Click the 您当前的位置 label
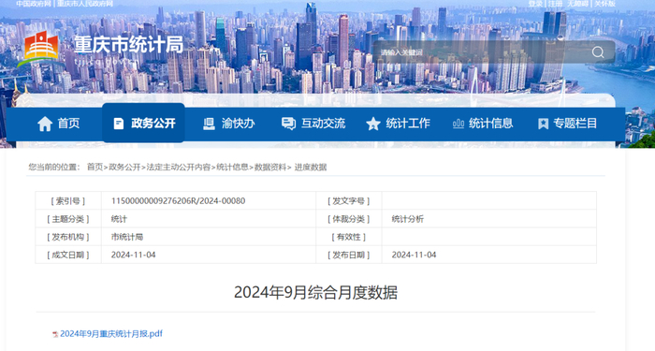Screen dimensions: 655x351 click(53, 168)
